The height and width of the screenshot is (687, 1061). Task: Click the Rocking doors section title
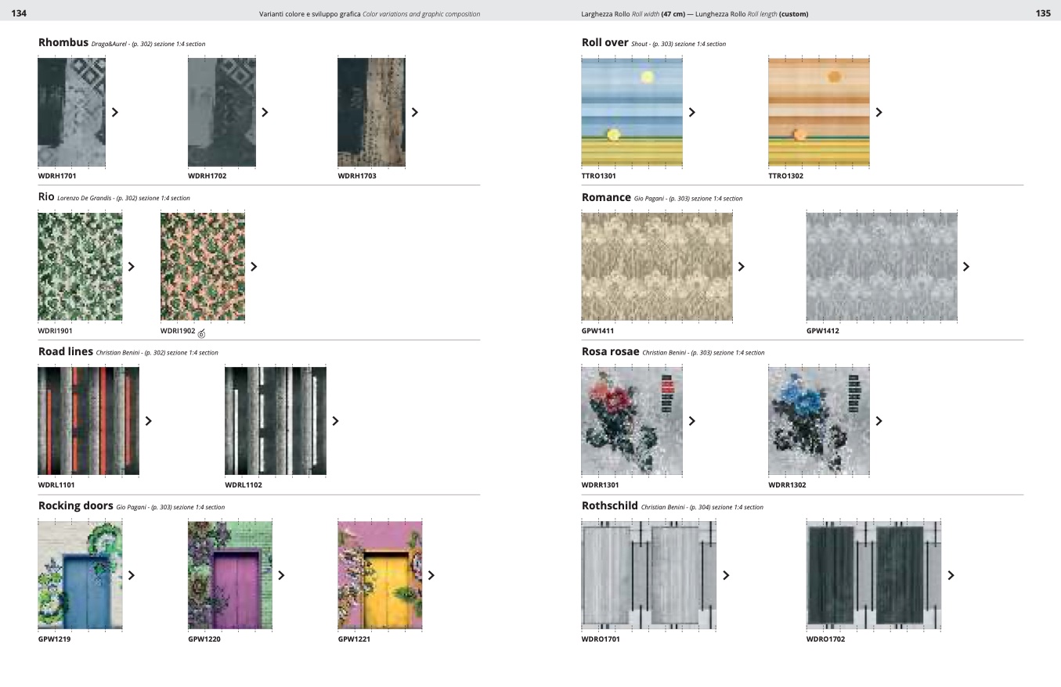75,505
